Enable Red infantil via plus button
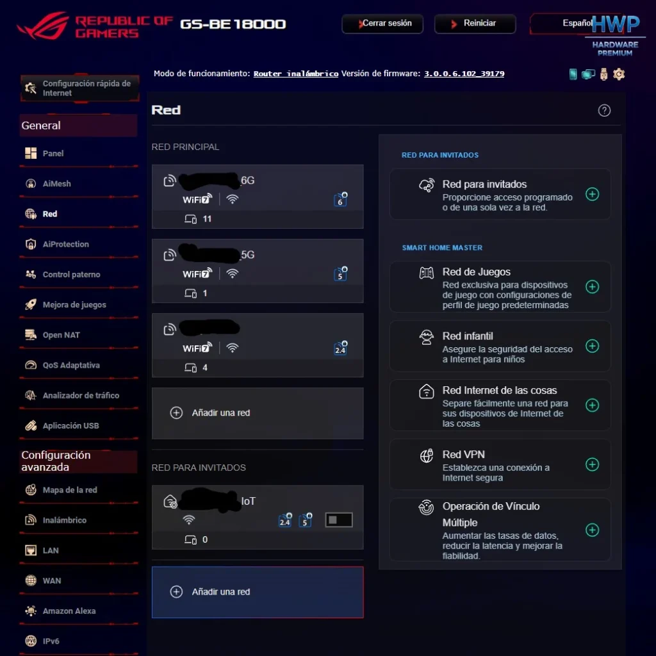 click(x=592, y=346)
